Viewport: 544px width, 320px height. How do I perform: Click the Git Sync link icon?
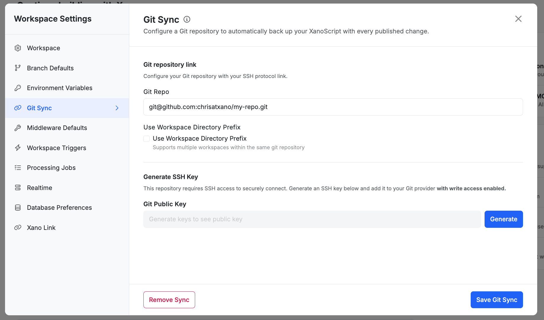18,108
